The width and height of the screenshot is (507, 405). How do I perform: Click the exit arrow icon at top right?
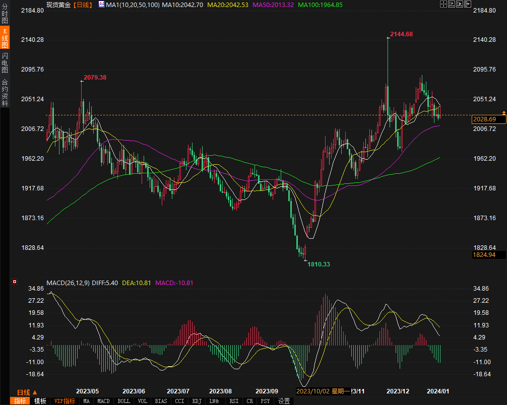coord(469,4)
